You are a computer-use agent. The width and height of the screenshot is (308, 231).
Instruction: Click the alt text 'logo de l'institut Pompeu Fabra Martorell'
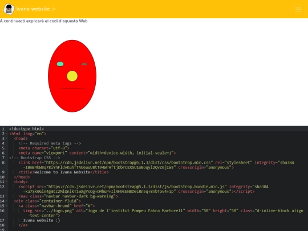[x=135, y=211]
